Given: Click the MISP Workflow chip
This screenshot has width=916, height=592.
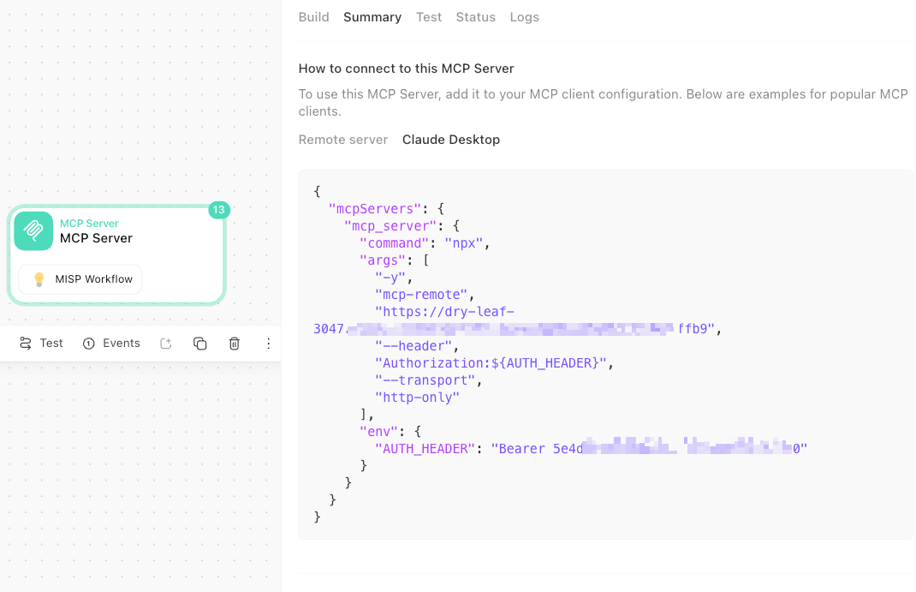Looking at the screenshot, I should point(80,279).
